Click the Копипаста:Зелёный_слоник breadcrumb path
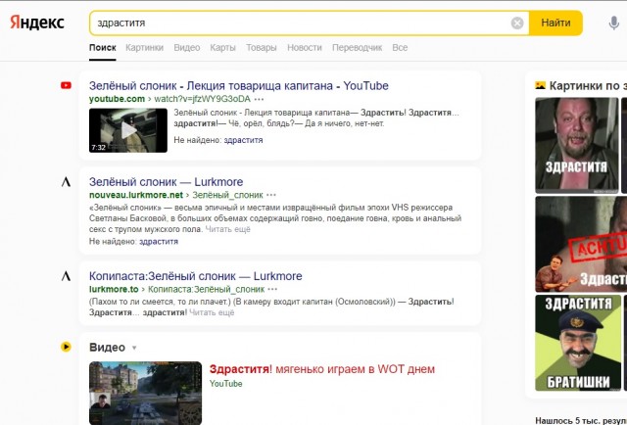Viewport: 627px width, 425px height. [206, 289]
